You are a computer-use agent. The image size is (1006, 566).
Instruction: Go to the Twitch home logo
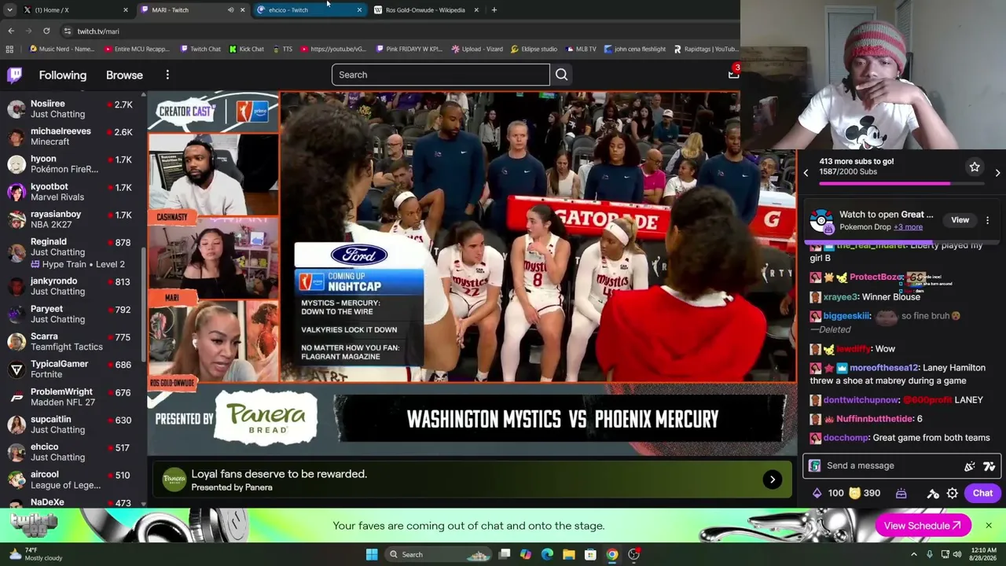click(x=15, y=75)
